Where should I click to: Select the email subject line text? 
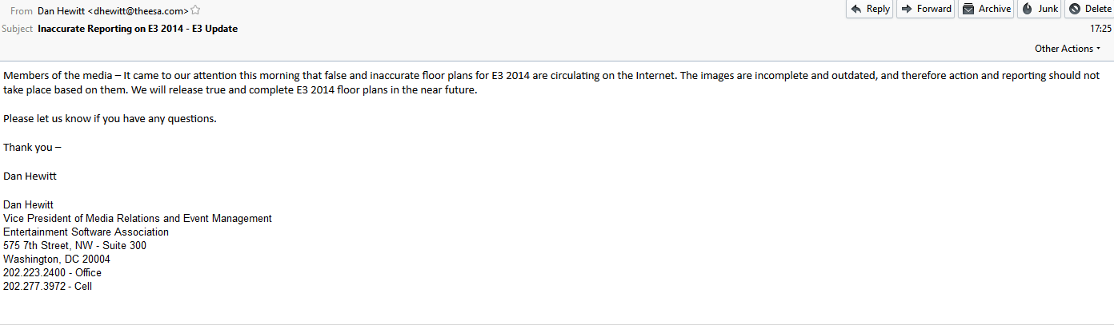pyautogui.click(x=138, y=29)
